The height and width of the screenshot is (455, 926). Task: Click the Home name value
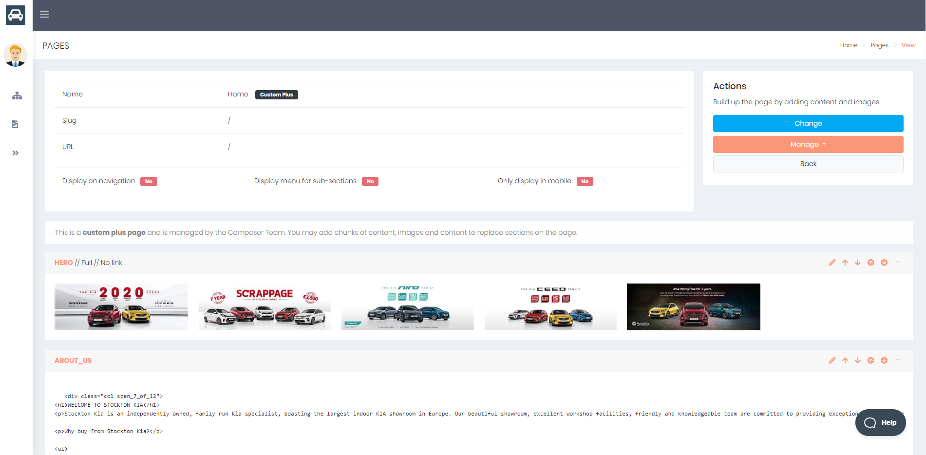tap(238, 94)
